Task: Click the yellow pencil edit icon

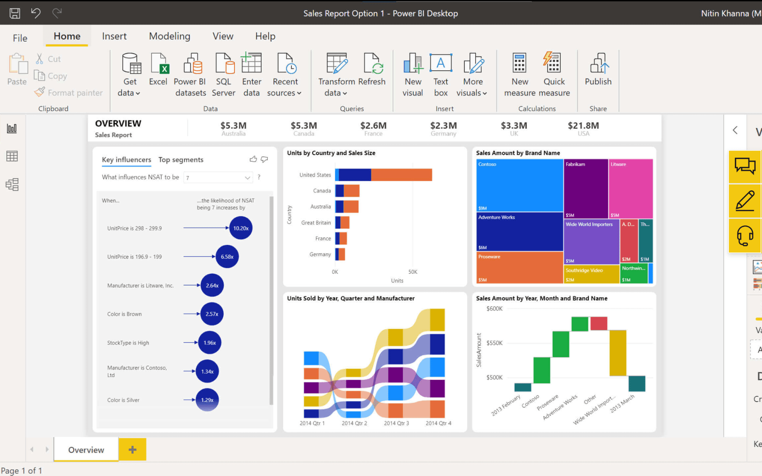Action: coord(744,201)
